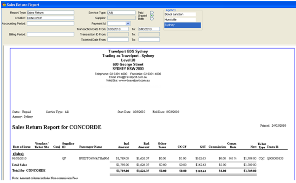Click the Creditor field containing CONCORDE
The height and width of the screenshot is (183, 296).
(x=50, y=18)
